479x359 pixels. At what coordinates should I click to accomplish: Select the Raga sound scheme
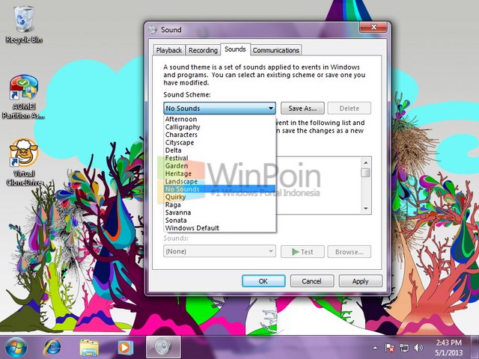219,205
